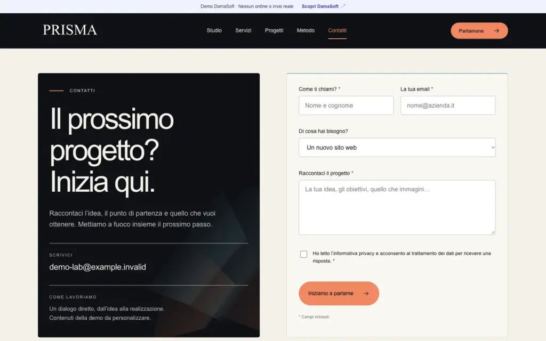Click external-link arrow beside Scopri DamaSoft
This screenshot has width=546, height=341.
click(x=343, y=6)
